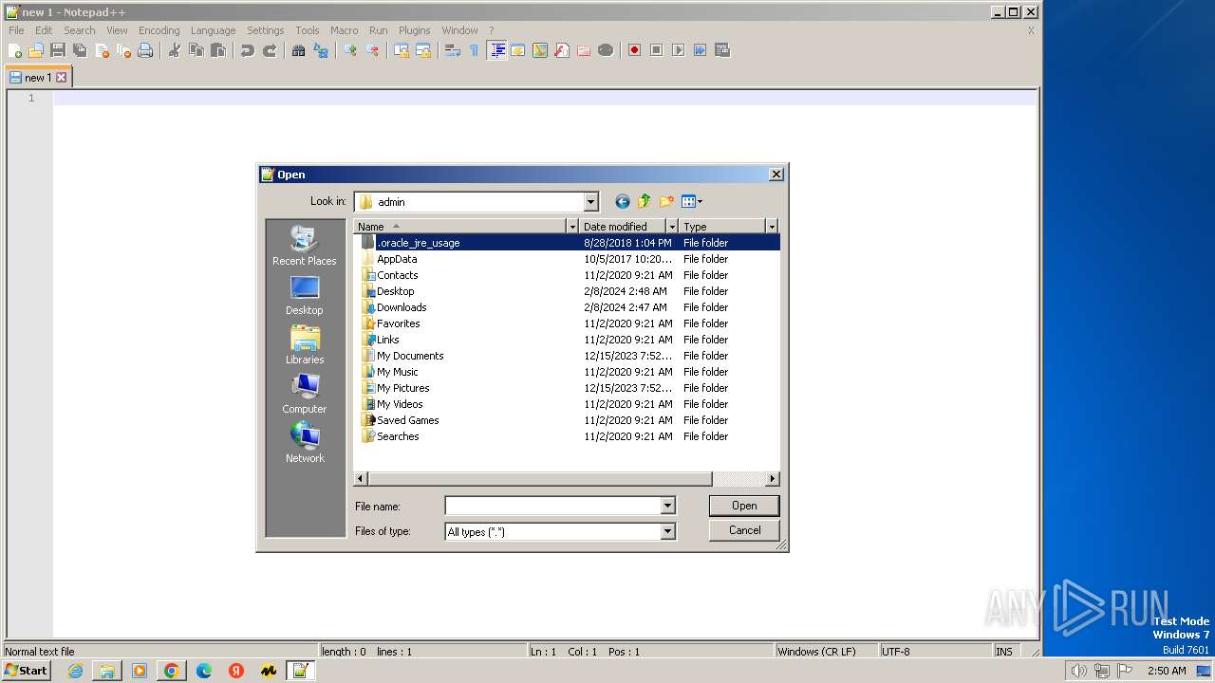Open the Plugins menu
The height and width of the screenshot is (683, 1215).
point(414,30)
